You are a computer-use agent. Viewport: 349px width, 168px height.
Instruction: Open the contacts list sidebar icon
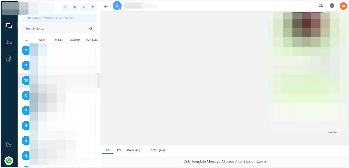click(x=9, y=42)
